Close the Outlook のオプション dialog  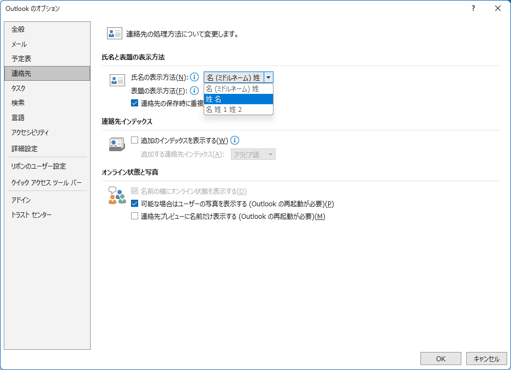(498, 9)
